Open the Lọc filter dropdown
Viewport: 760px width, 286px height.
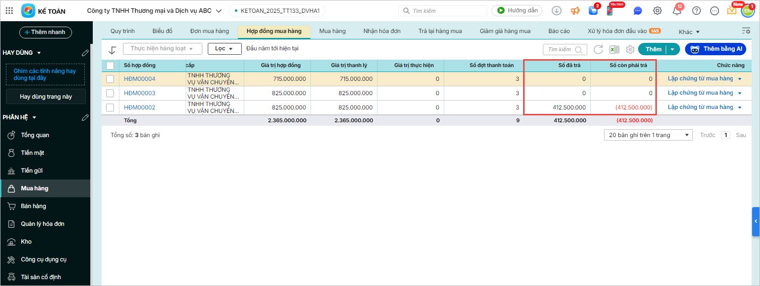pos(225,49)
